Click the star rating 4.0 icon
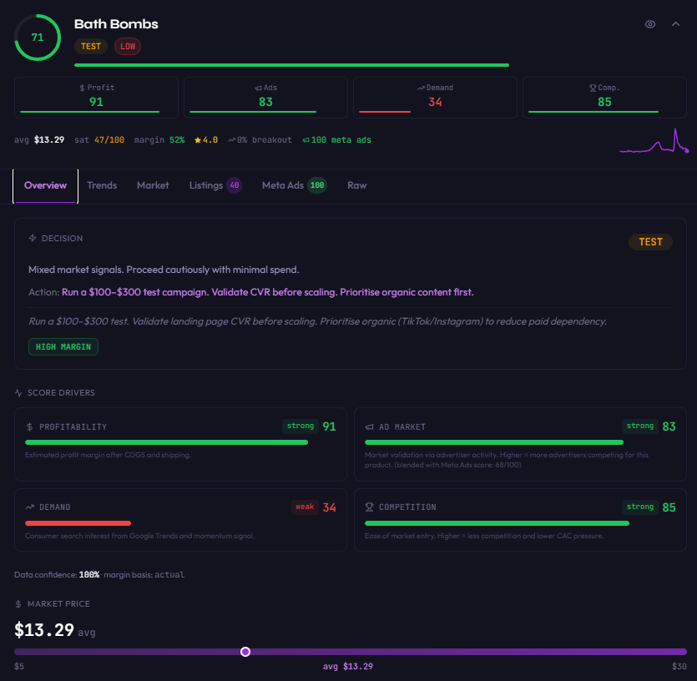The height and width of the screenshot is (681, 697). [x=198, y=140]
